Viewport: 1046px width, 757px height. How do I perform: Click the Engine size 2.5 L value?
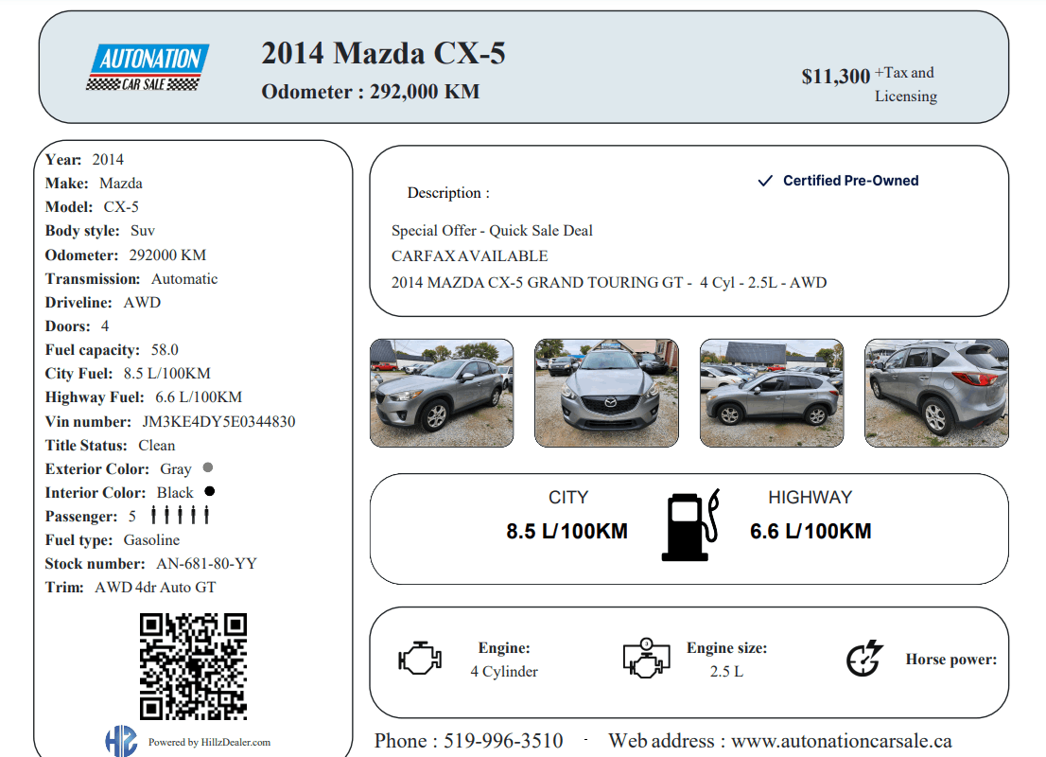pyautogui.click(x=726, y=672)
